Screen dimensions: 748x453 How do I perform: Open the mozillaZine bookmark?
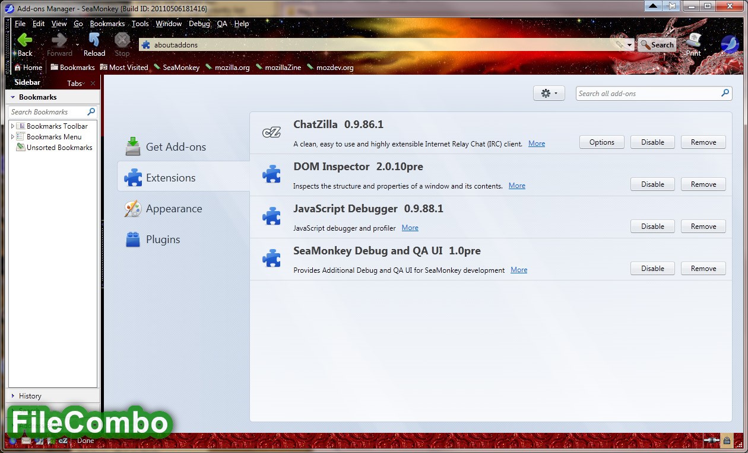(x=278, y=67)
